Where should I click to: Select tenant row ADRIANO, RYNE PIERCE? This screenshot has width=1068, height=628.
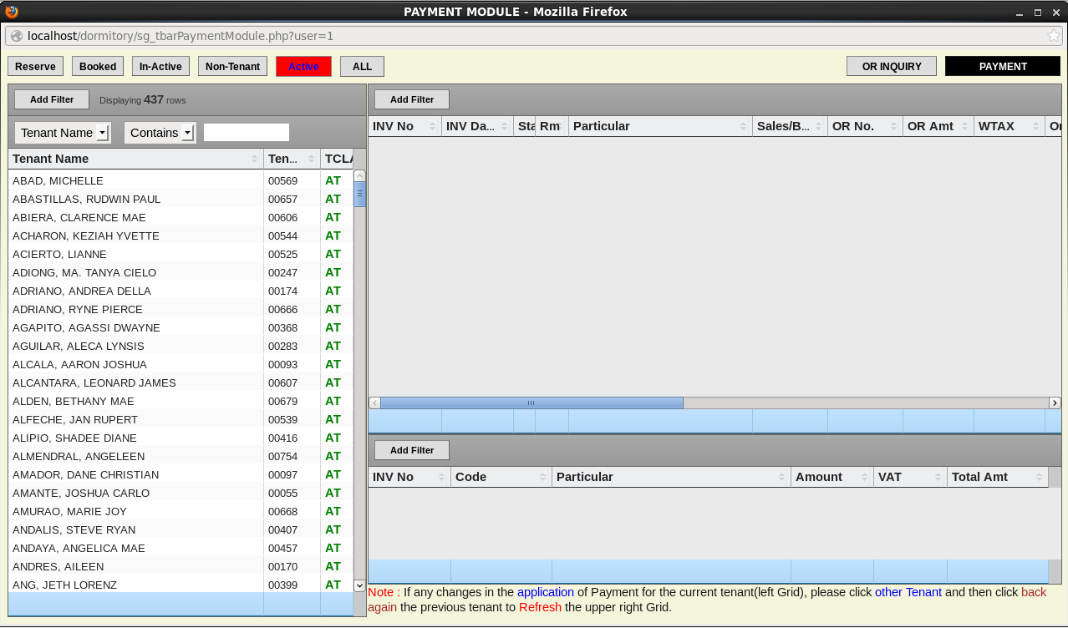click(78, 309)
